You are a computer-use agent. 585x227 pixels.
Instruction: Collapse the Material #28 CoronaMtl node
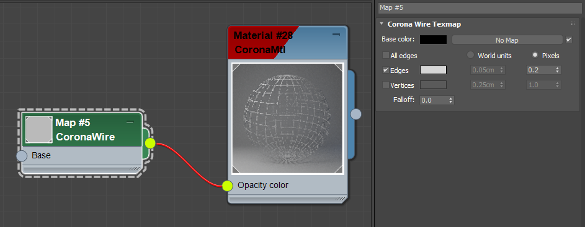tap(336, 35)
